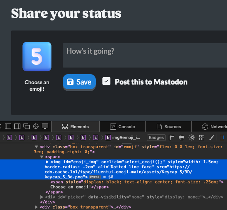Open the Sources tab

169,127
